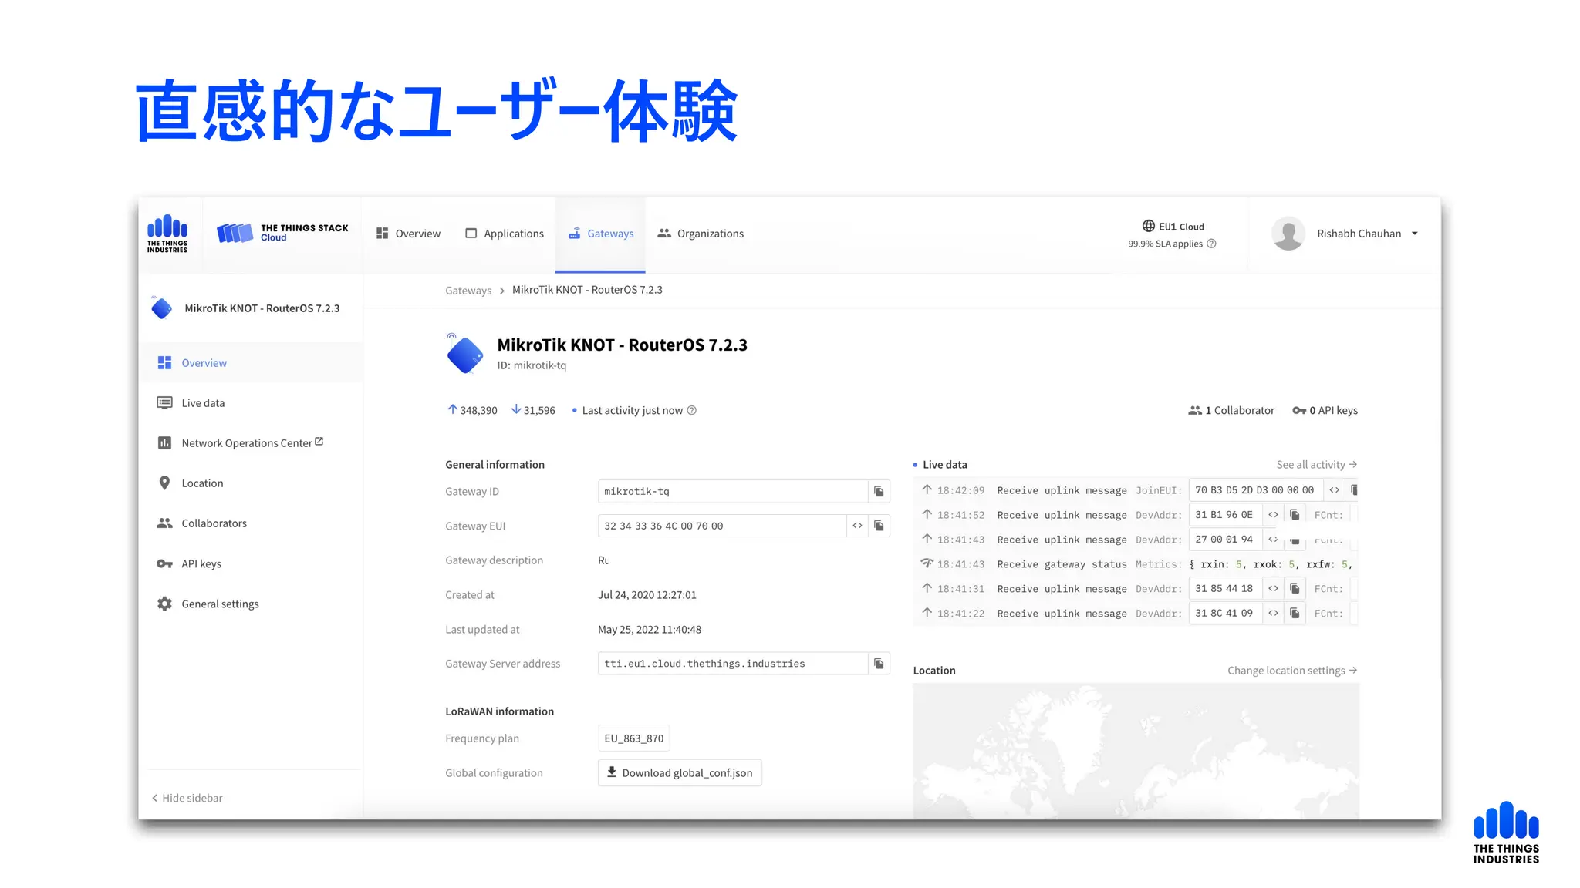Click the SLA help question icon
The height and width of the screenshot is (888, 1580).
tap(1211, 244)
